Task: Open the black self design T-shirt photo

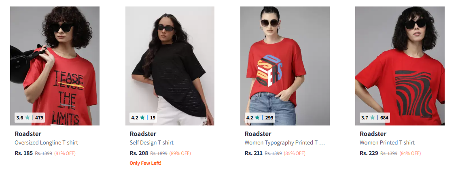Action: 170,66
